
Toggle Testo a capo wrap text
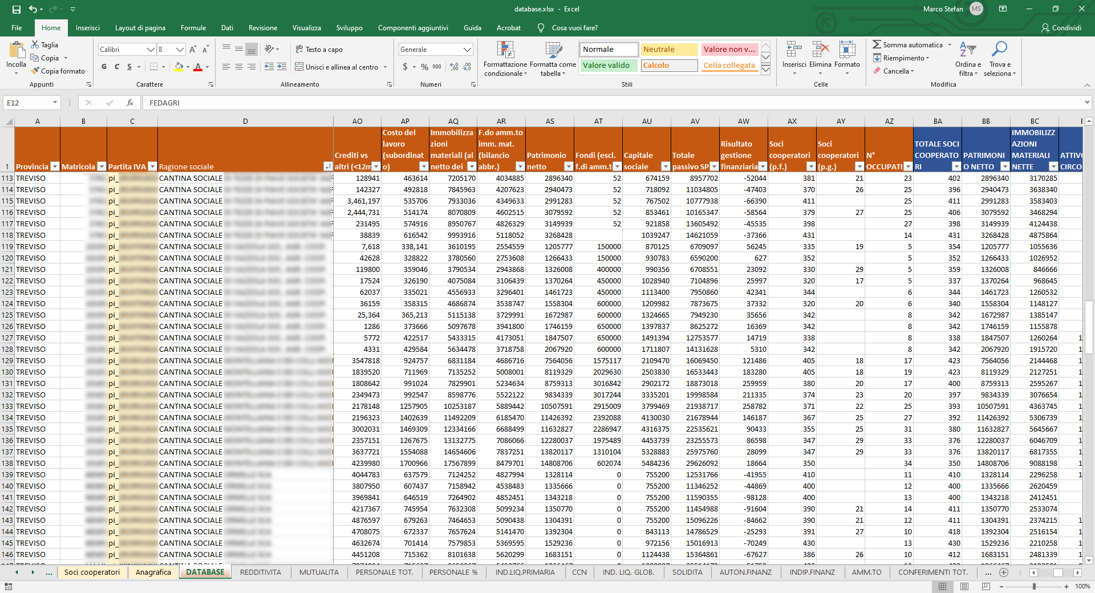pyautogui.click(x=319, y=50)
